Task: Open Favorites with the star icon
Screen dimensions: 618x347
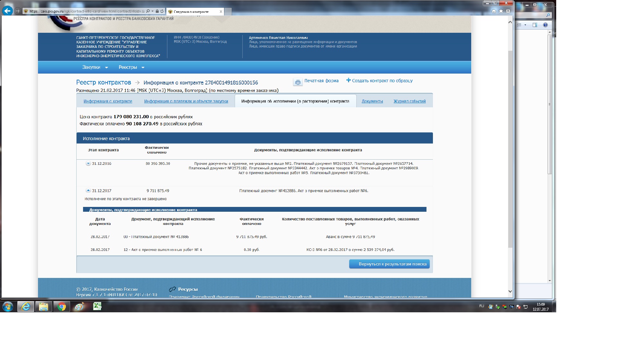Action: (501, 11)
